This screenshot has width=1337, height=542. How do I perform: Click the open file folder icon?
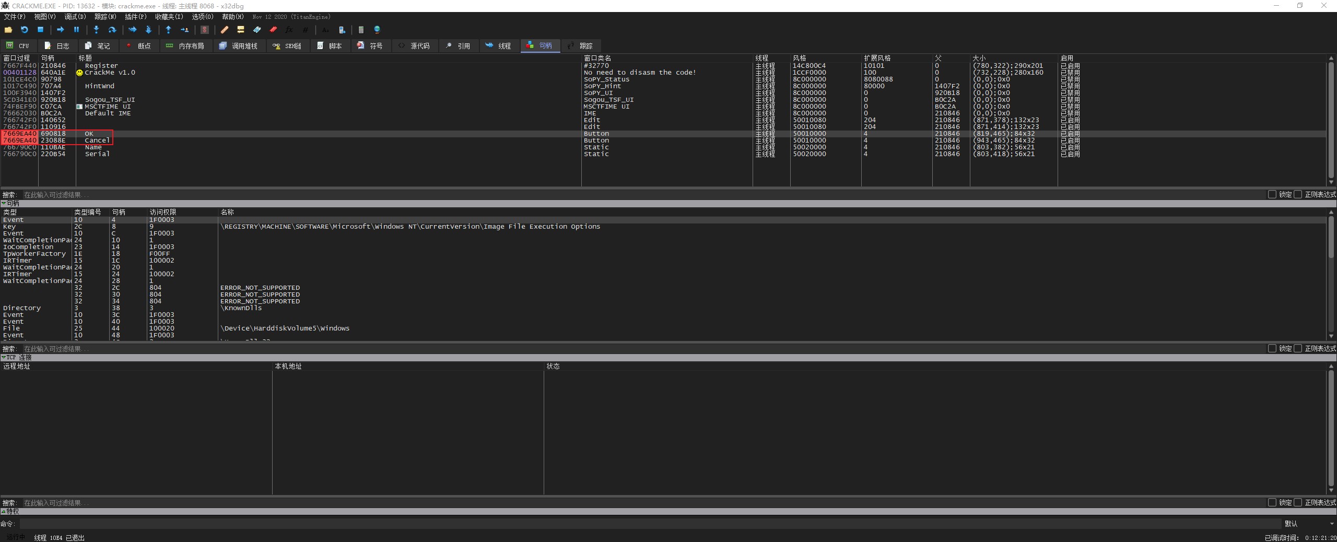(8, 30)
